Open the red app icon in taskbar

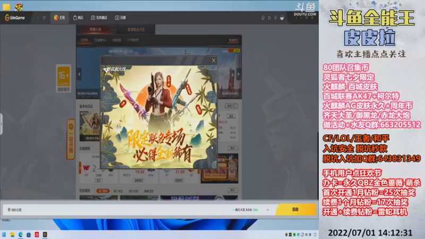pyautogui.click(x=37, y=234)
